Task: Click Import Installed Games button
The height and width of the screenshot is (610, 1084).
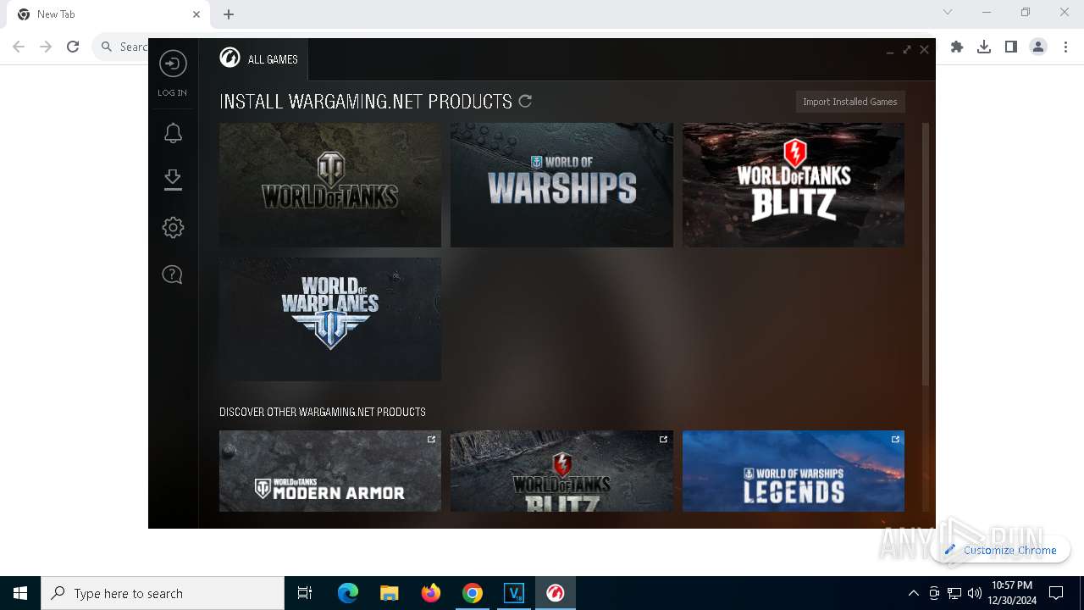Action: coord(850,102)
